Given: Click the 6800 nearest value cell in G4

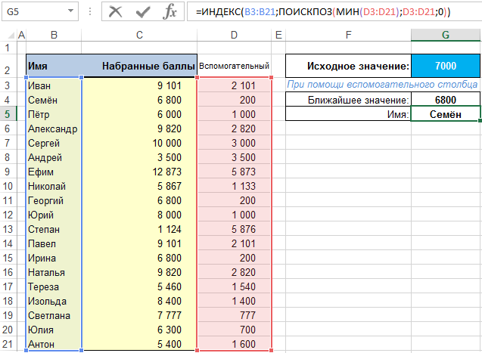Looking at the screenshot, I should [x=446, y=100].
